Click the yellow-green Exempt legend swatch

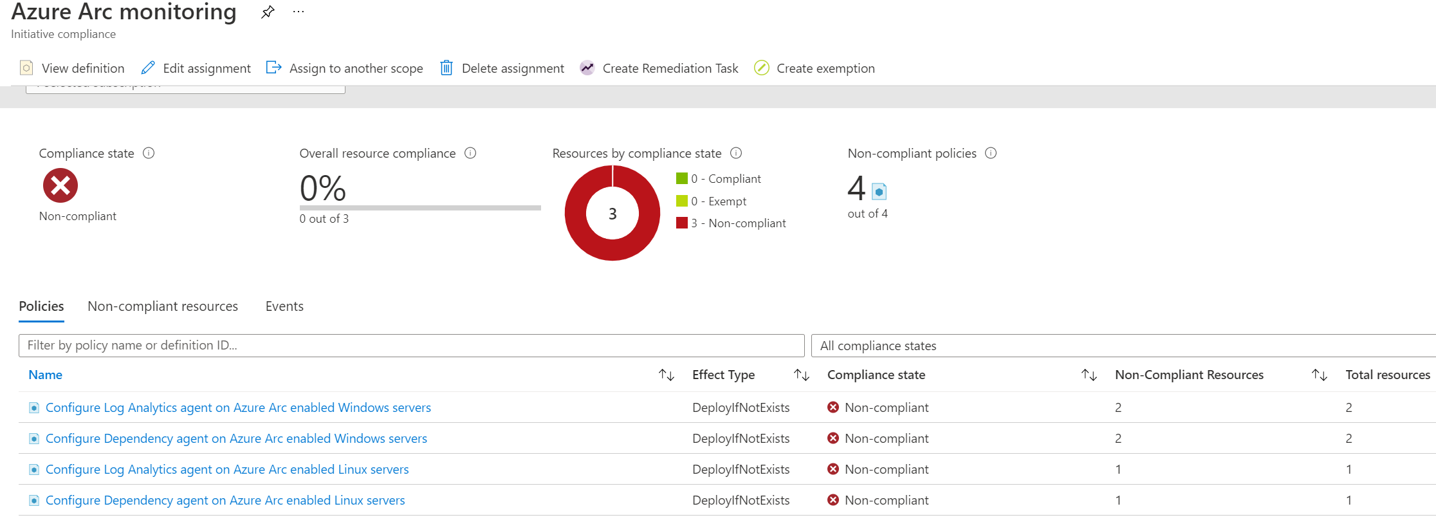coord(682,200)
